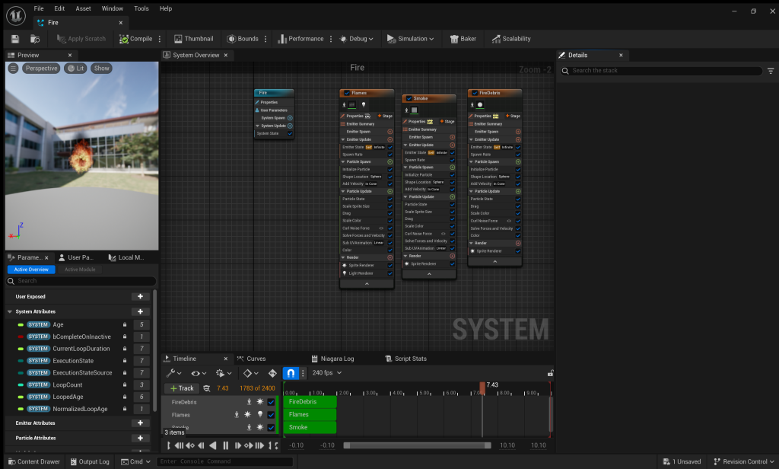Click the timeline lock icon
Image resolution: width=779 pixels, height=469 pixels.
click(x=550, y=373)
